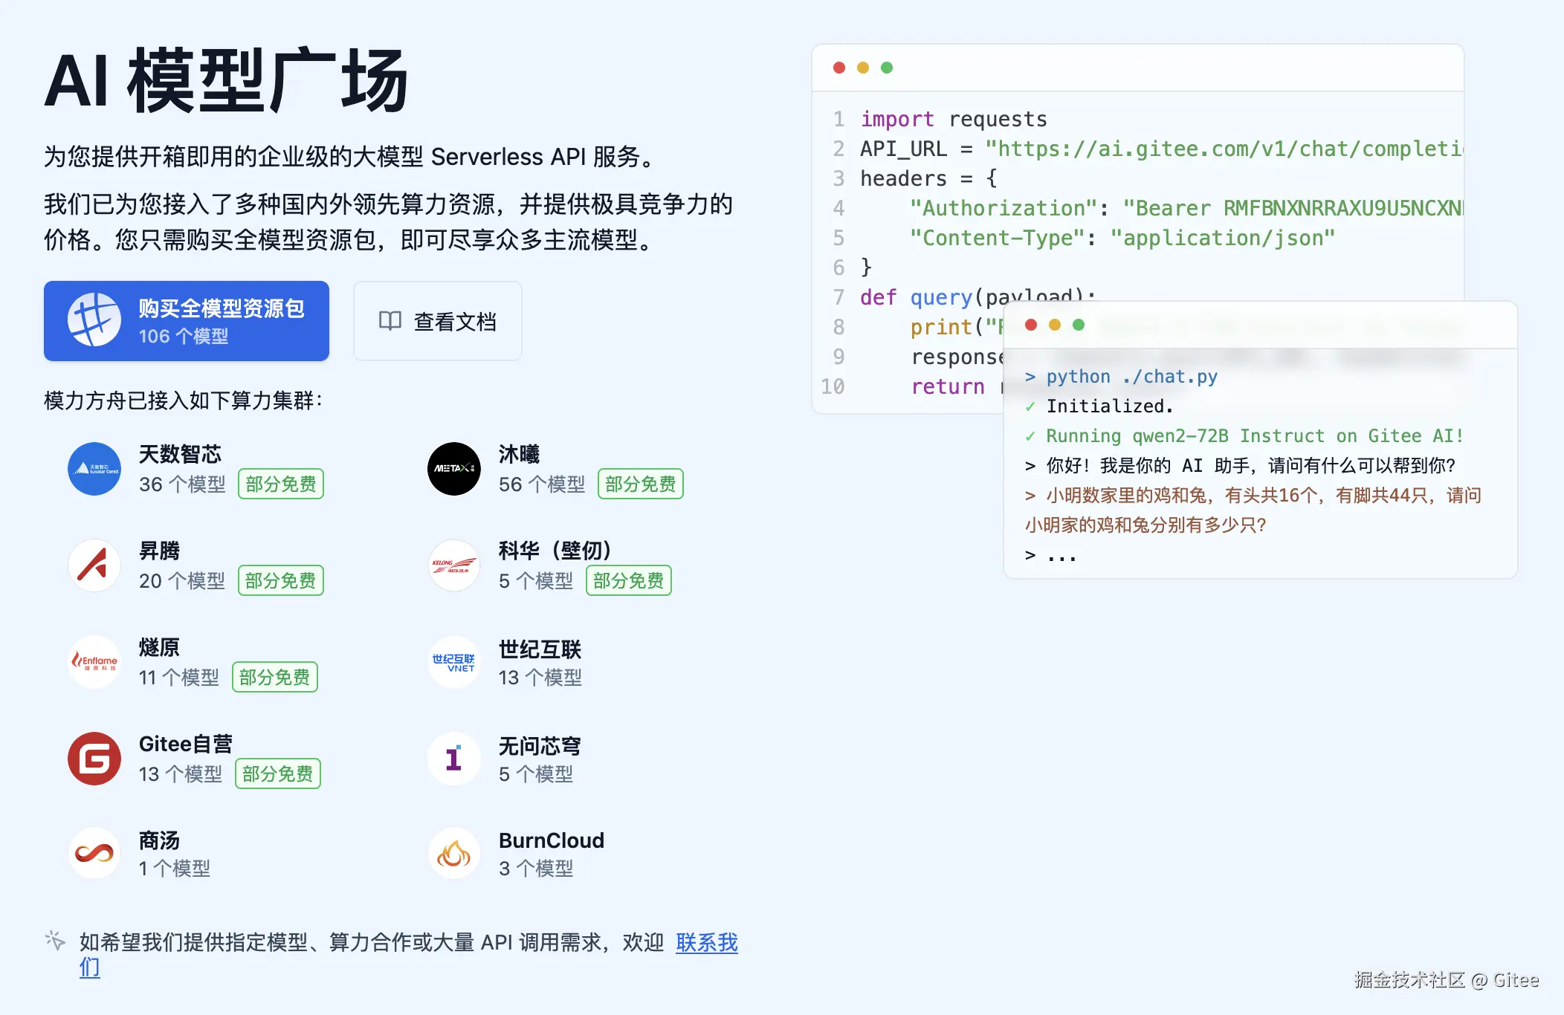This screenshot has height=1015, width=1564.
Task: Open the 商汤 SenseTime logo icon
Action: 94,854
